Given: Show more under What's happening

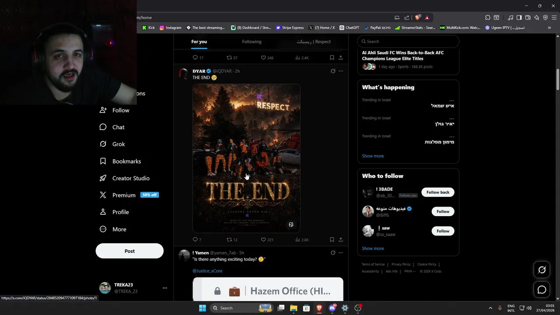Looking at the screenshot, I should tap(373, 156).
